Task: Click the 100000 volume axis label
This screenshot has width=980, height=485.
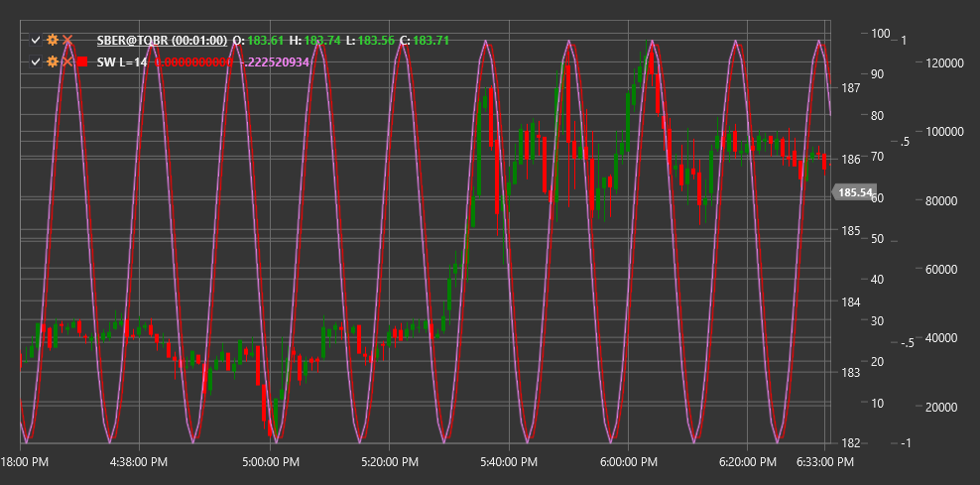Action: coord(945,132)
